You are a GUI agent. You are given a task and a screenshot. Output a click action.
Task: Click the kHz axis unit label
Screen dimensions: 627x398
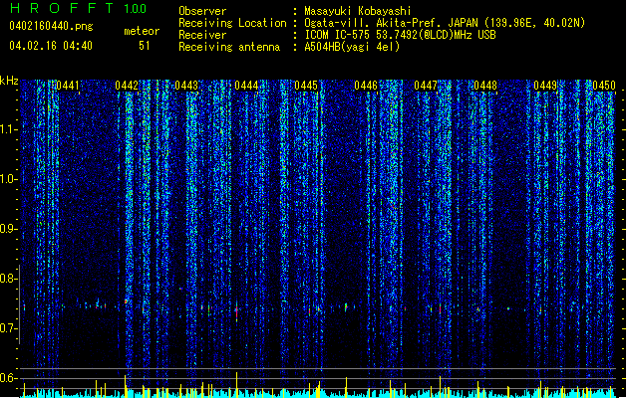click(x=9, y=81)
